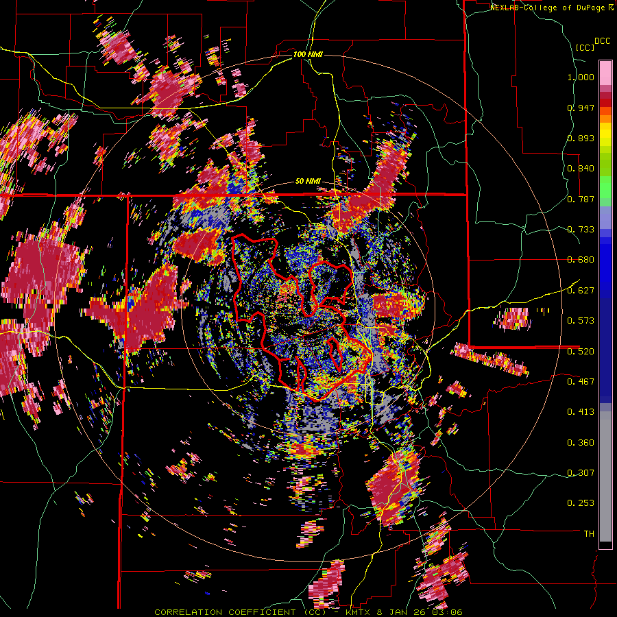Viewport: 617px width, 617px height.
Task: Select the 0.733 scale value
Action: point(581,230)
